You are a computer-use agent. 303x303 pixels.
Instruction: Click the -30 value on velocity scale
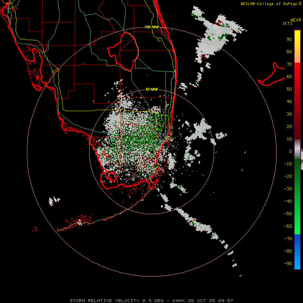tap(288, 189)
